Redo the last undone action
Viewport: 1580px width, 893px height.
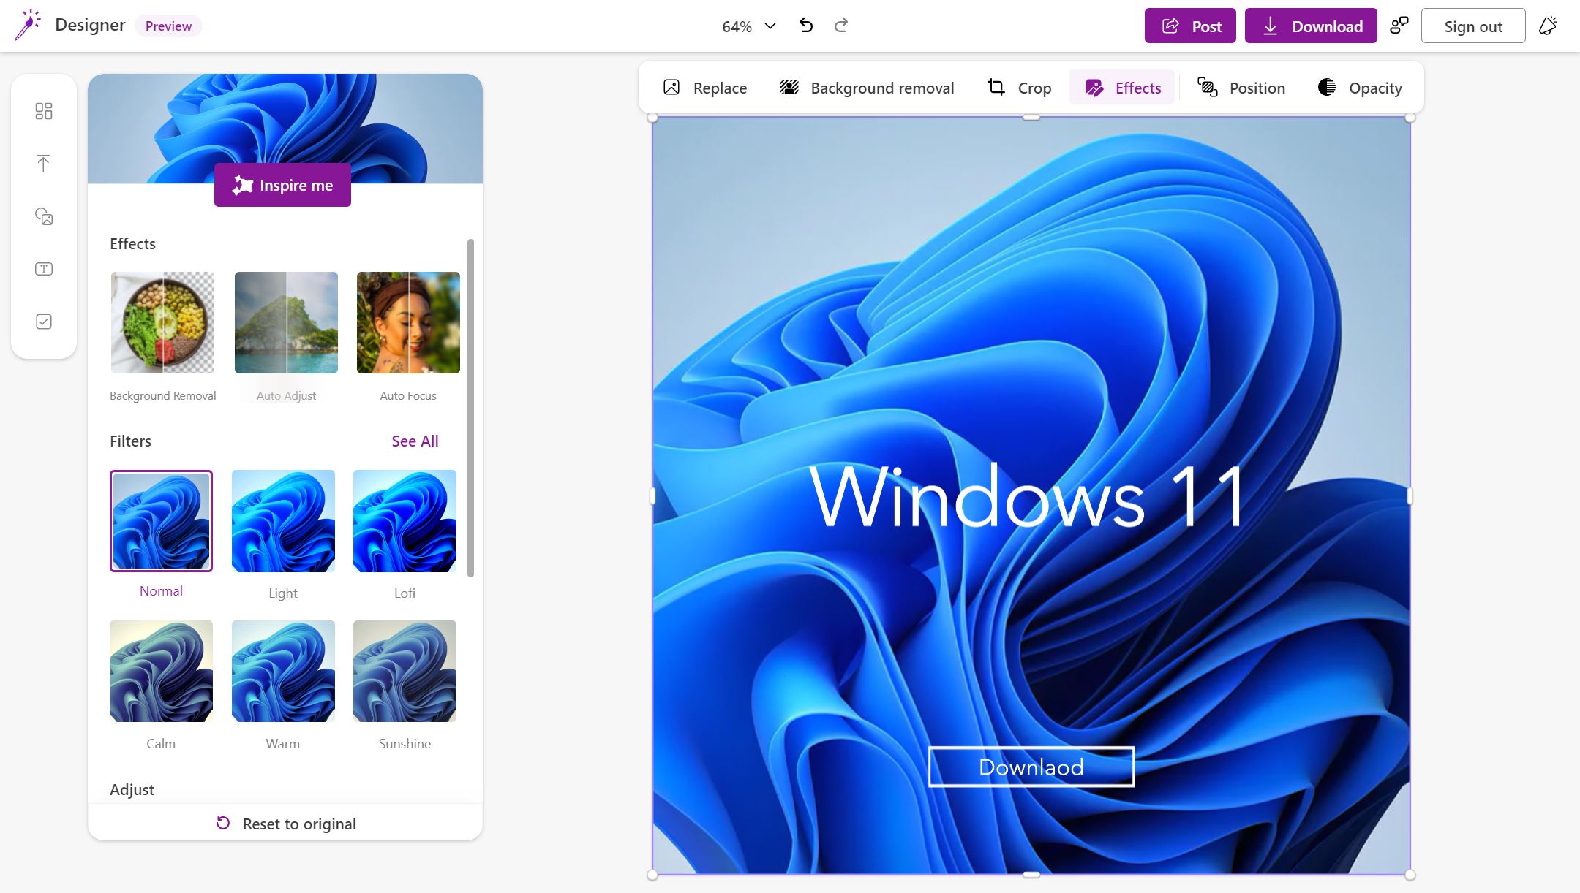click(841, 26)
